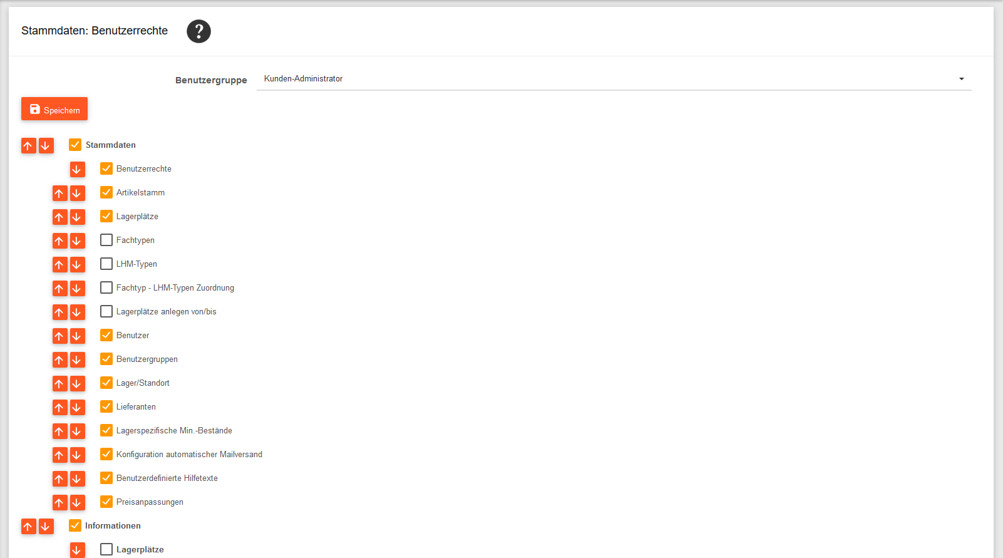Viewport: 1003px width, 558px height.
Task: Move Benutzerrechte entry down
Action: click(77, 170)
